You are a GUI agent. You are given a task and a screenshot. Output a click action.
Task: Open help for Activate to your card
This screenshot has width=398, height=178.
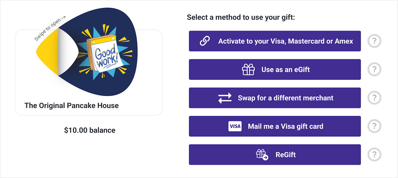click(x=374, y=41)
